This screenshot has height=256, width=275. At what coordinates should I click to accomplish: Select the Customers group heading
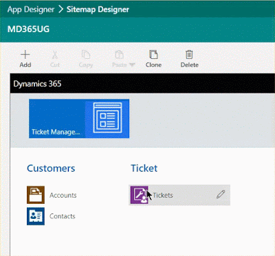pos(51,168)
